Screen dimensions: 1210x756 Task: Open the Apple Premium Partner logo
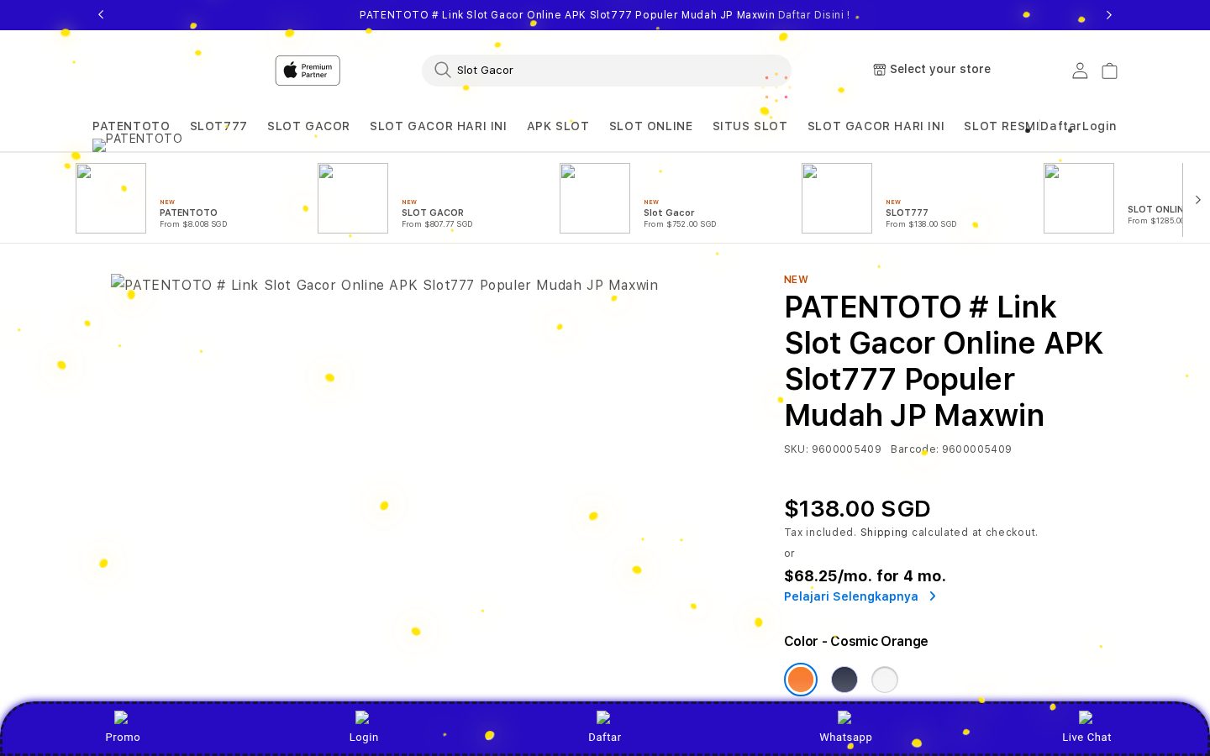point(308,71)
